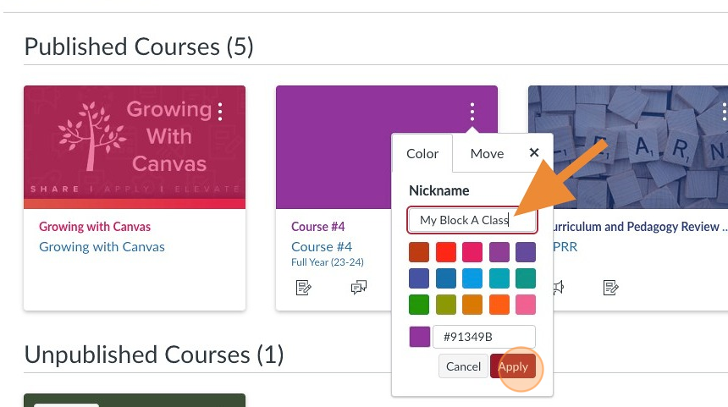Open Growing with Canvas card options menu
This screenshot has height=407, width=728.
point(220,112)
